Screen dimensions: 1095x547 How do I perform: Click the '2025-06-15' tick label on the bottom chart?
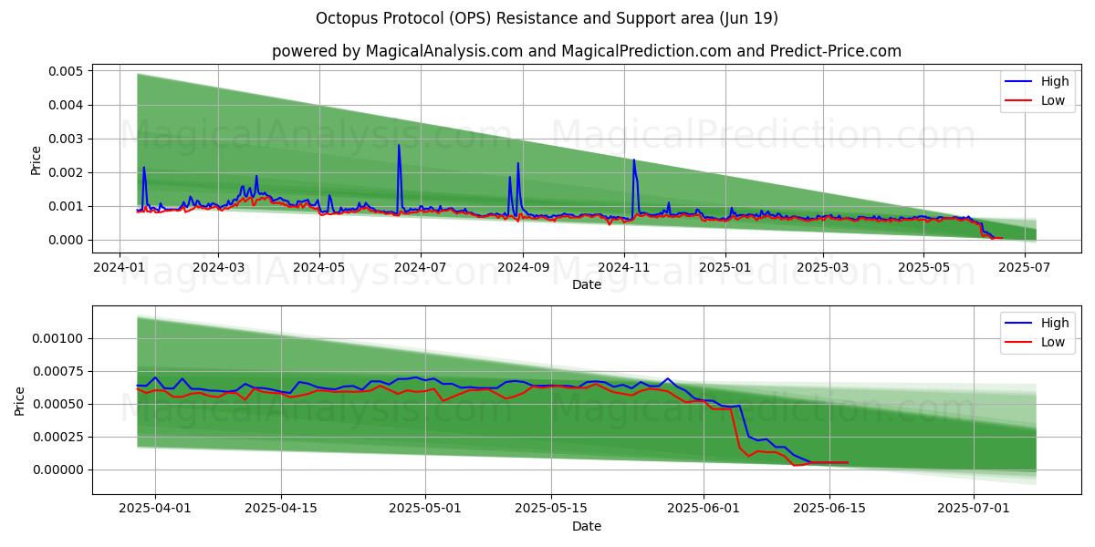[x=829, y=510]
